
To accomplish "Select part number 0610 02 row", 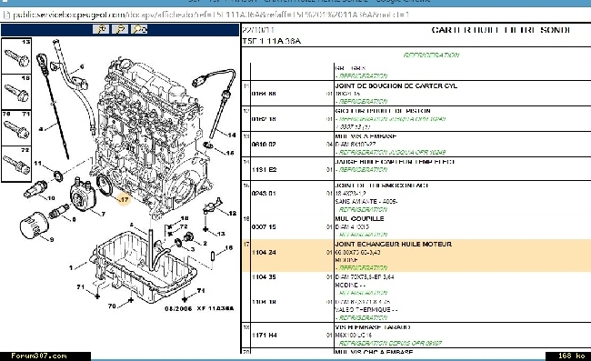I will pyautogui.click(x=416, y=144).
